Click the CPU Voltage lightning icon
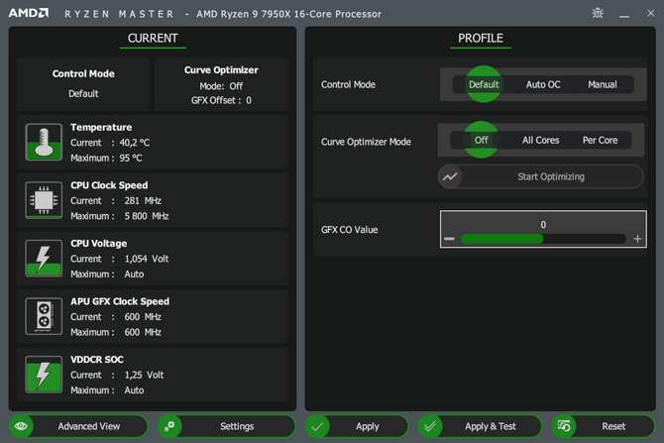The image size is (664, 443). 44,258
